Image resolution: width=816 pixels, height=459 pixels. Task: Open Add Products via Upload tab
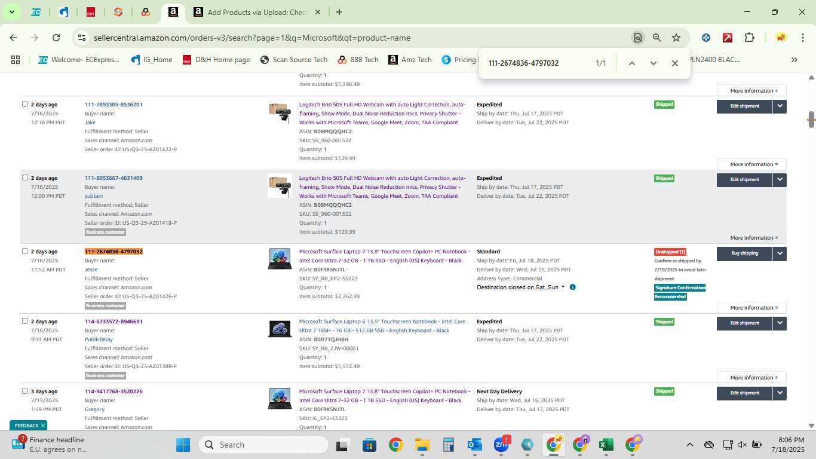pyautogui.click(x=257, y=12)
